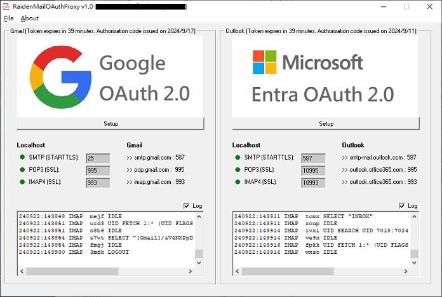Image resolution: width=442 pixels, height=297 pixels.
Task: Click the Gmail log scroll up arrow
Action: (199, 216)
